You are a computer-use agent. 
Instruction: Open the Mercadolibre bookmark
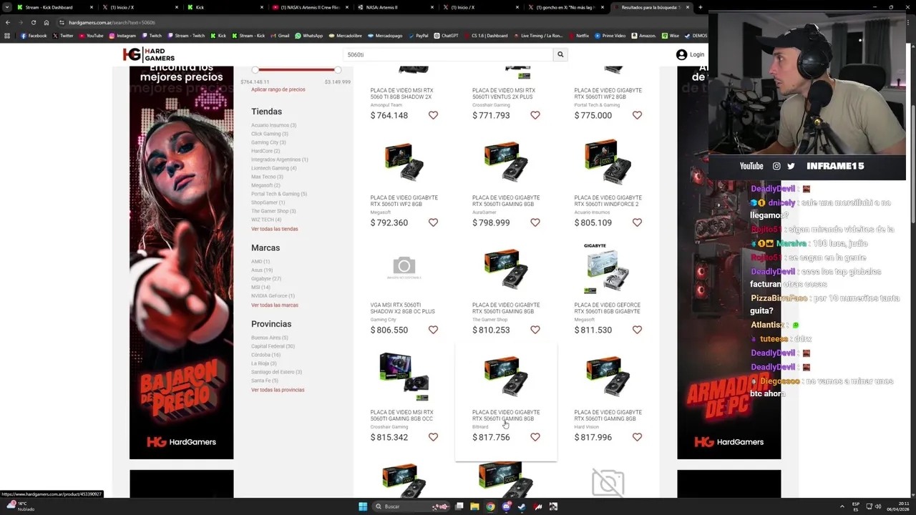(345, 36)
